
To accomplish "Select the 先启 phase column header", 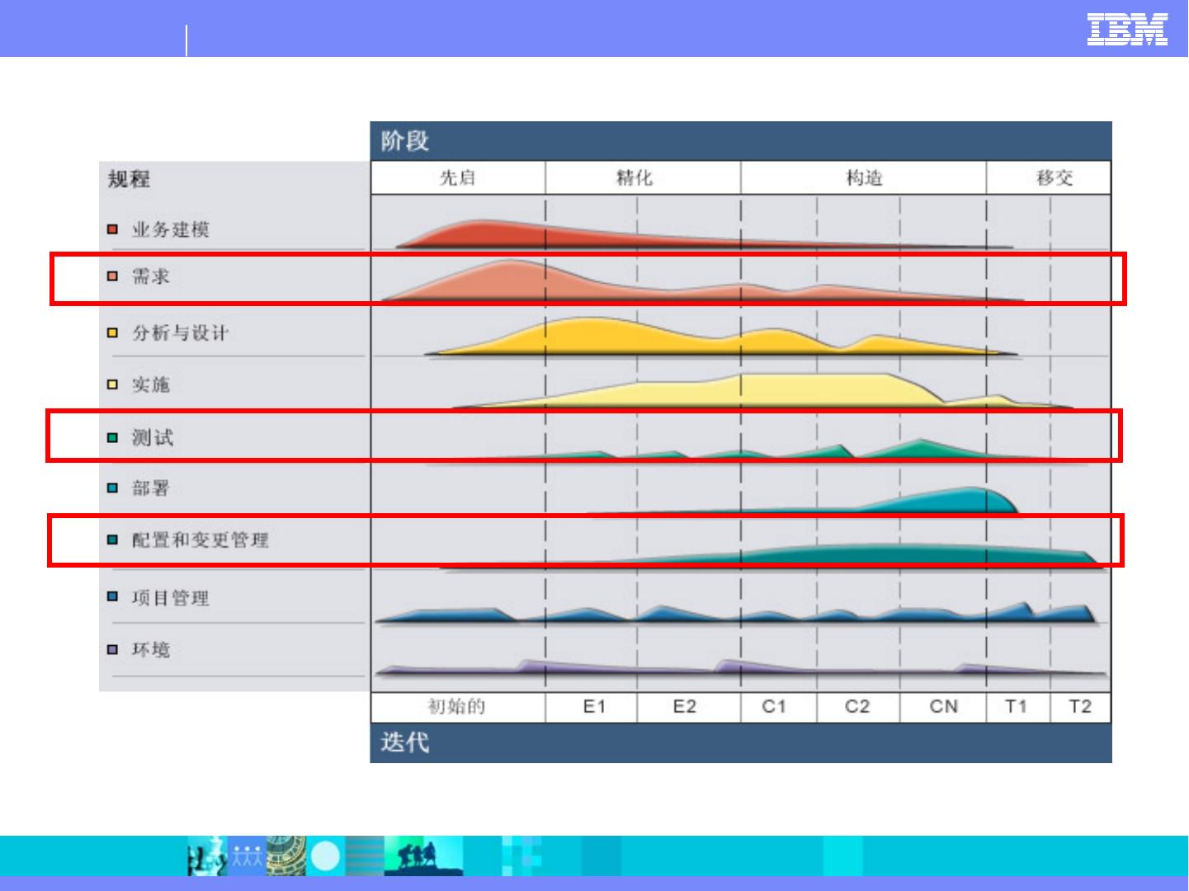I will point(458,178).
